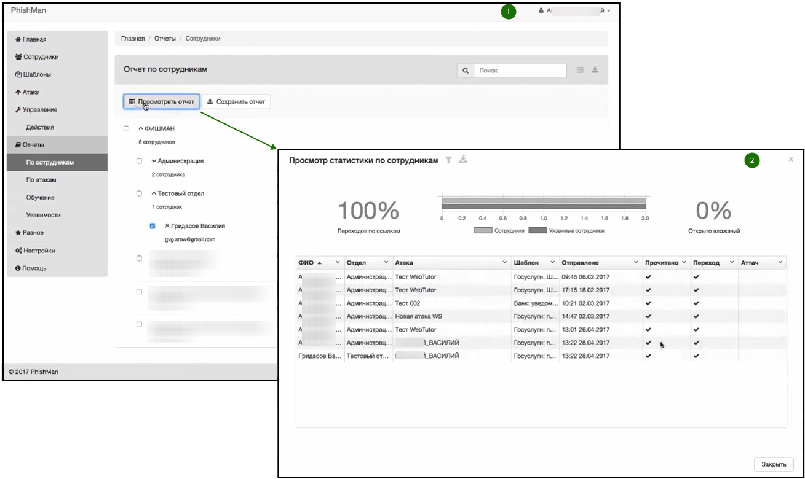805x479 pixels.
Task: Open Отчеты in the sidebar
Action: pyautogui.click(x=57, y=145)
